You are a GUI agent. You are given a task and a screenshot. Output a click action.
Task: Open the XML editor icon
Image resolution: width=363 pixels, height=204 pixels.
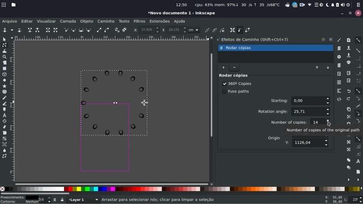(x=339, y=99)
